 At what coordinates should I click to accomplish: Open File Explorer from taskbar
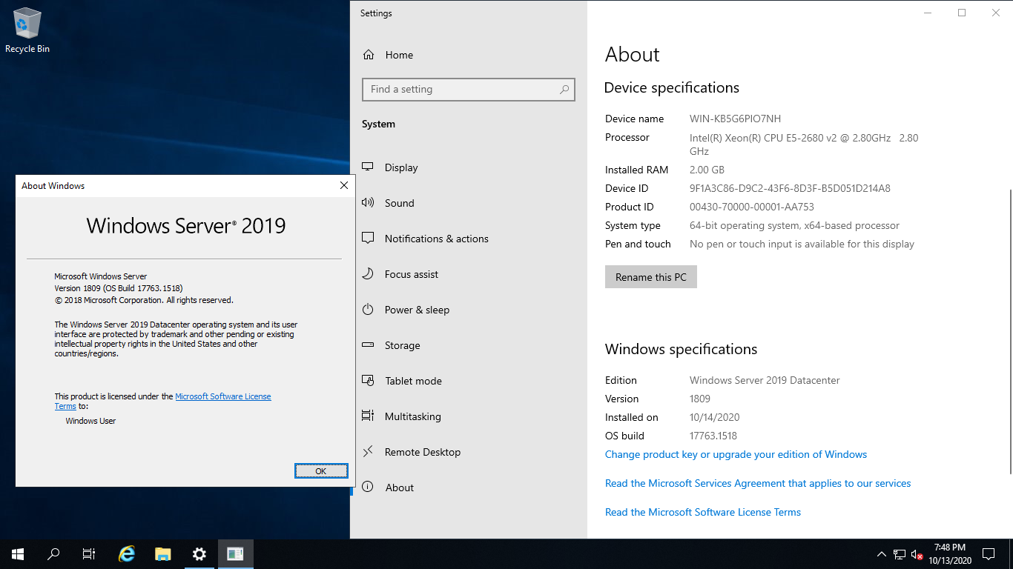[x=163, y=554]
